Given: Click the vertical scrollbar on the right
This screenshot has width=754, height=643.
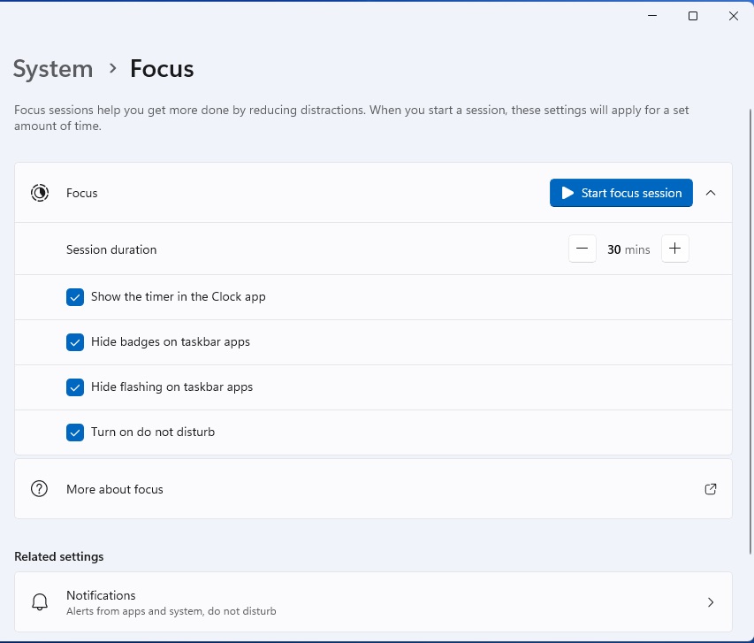Looking at the screenshot, I should pyautogui.click(x=750, y=332).
